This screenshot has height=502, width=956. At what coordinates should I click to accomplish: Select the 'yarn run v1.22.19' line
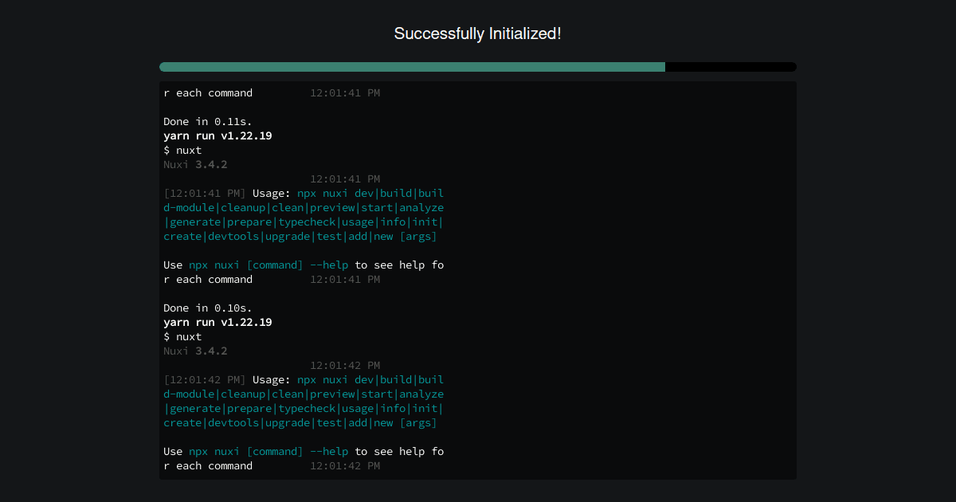217,135
